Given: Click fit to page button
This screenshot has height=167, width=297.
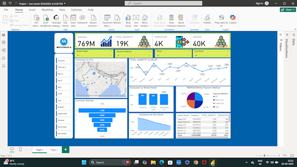Looking at the screenshot, I should (292, 156).
